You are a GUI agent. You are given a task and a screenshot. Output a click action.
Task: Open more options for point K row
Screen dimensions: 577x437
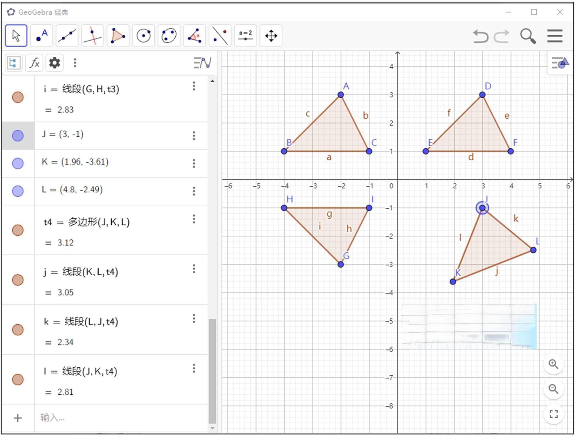[x=194, y=163]
